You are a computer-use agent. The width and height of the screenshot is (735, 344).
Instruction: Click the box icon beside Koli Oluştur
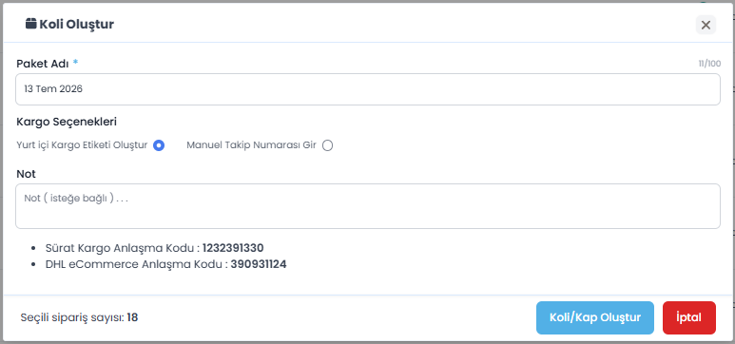click(x=31, y=24)
